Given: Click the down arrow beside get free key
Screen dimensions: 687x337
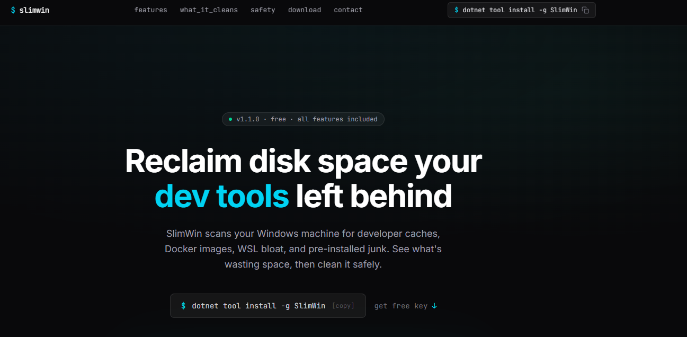Looking at the screenshot, I should tap(434, 306).
